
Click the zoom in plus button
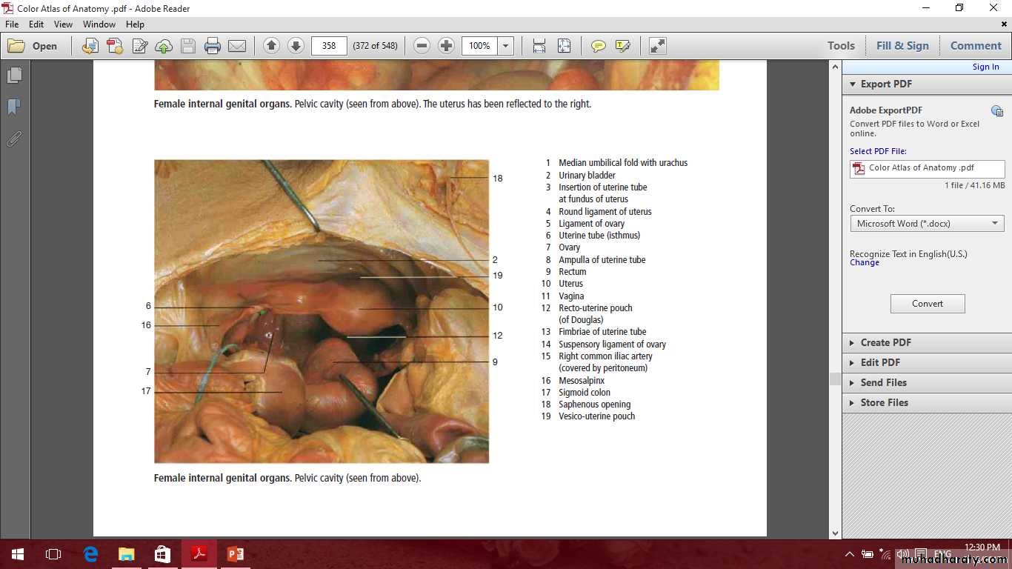click(446, 46)
